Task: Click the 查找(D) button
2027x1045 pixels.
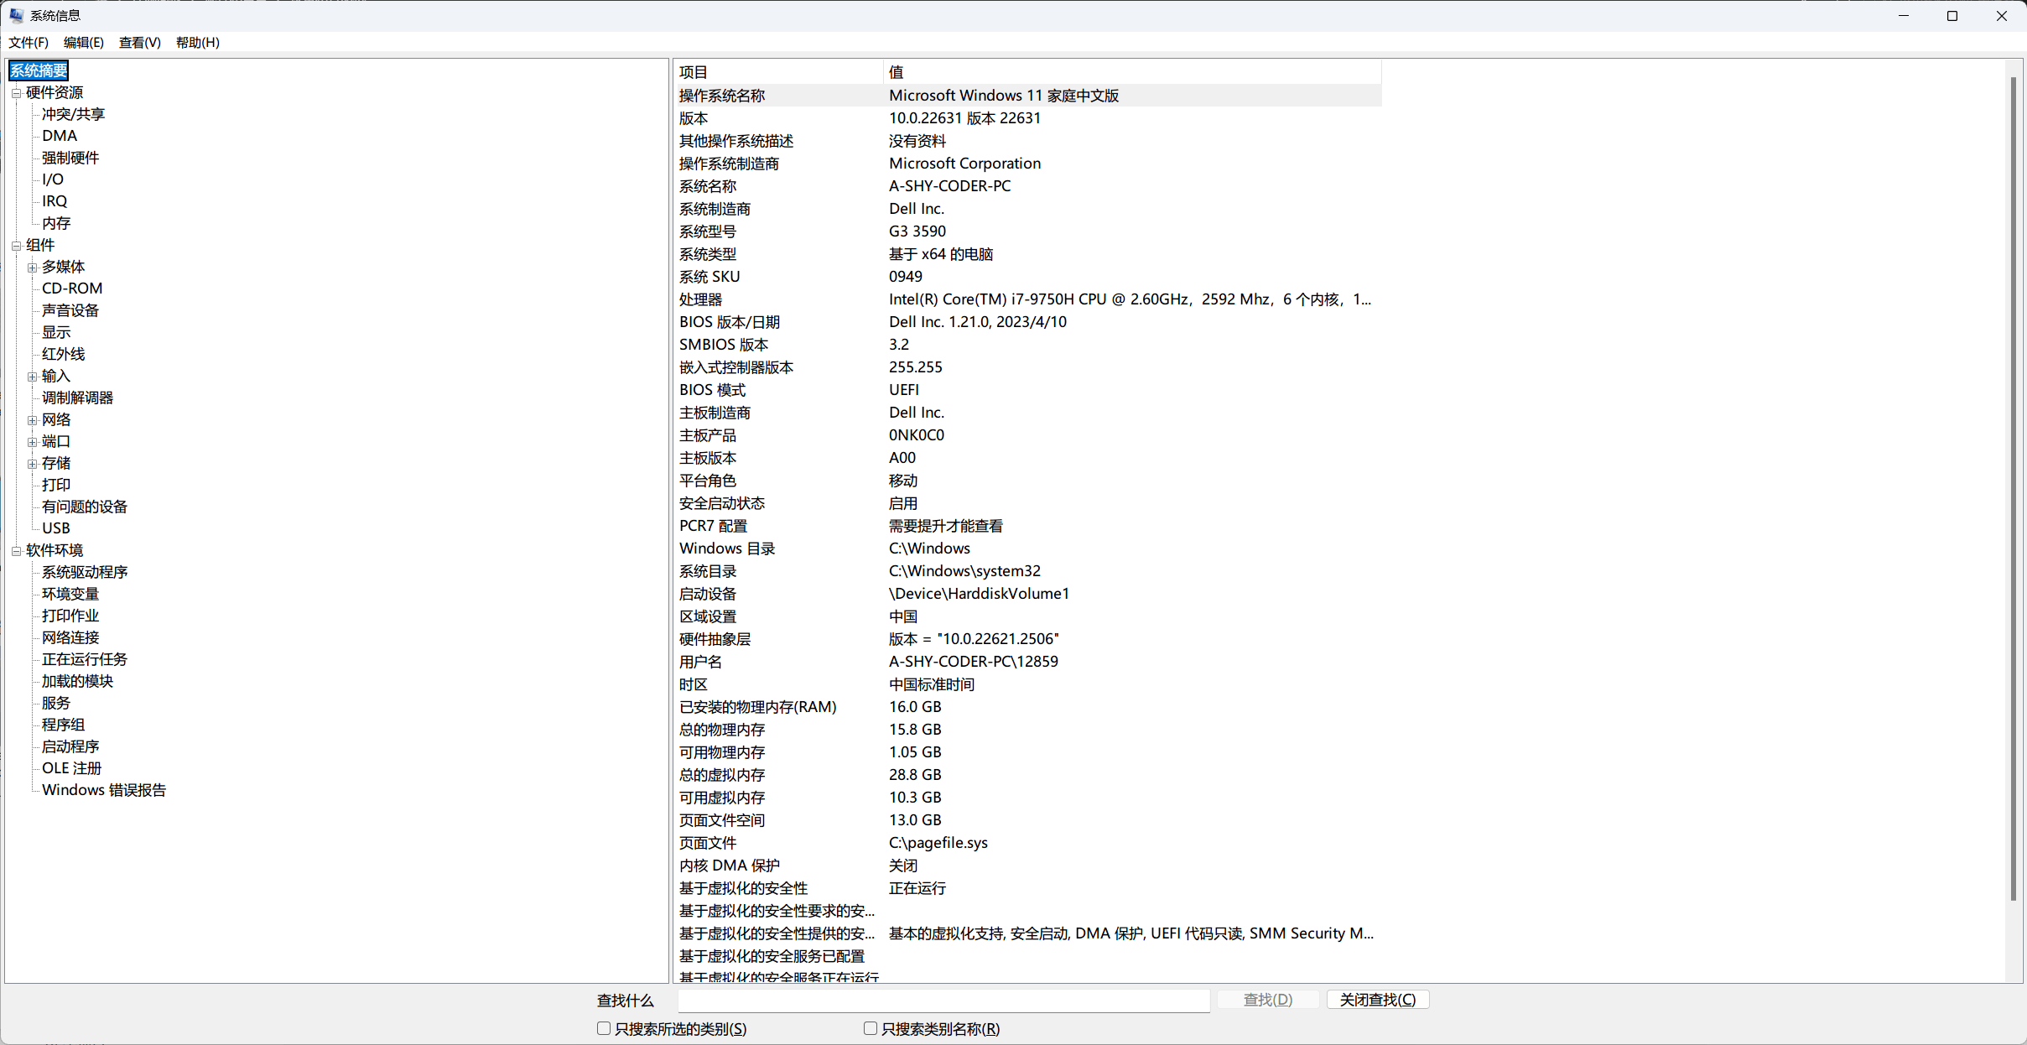Action: click(1267, 1000)
